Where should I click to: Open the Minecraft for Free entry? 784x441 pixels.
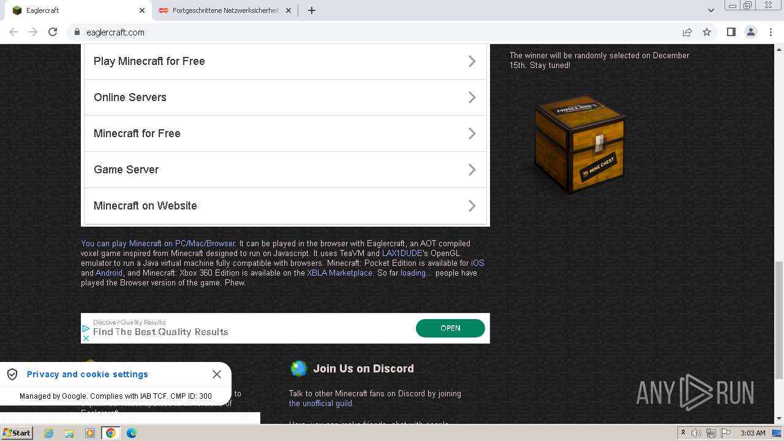(x=285, y=134)
